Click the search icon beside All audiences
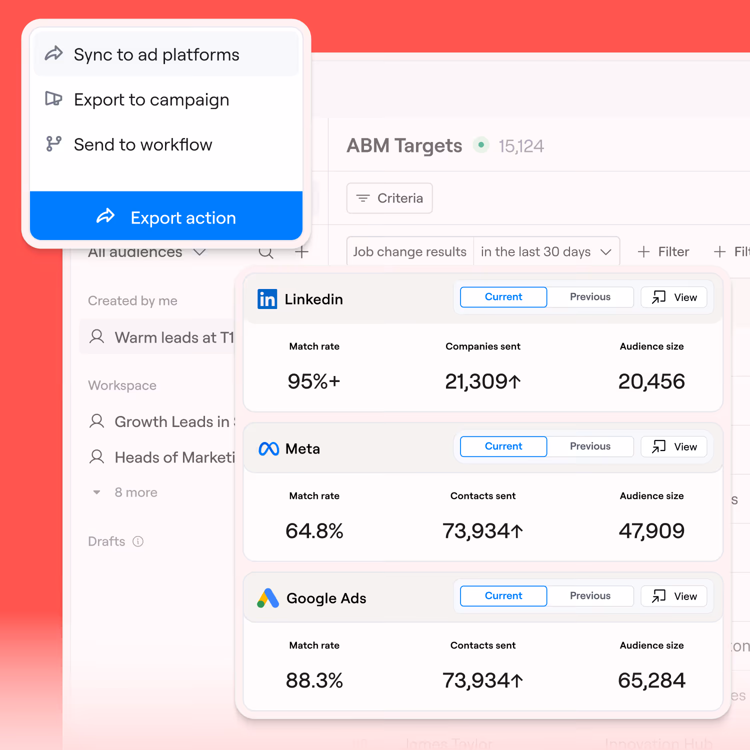750x750 pixels. point(266,252)
